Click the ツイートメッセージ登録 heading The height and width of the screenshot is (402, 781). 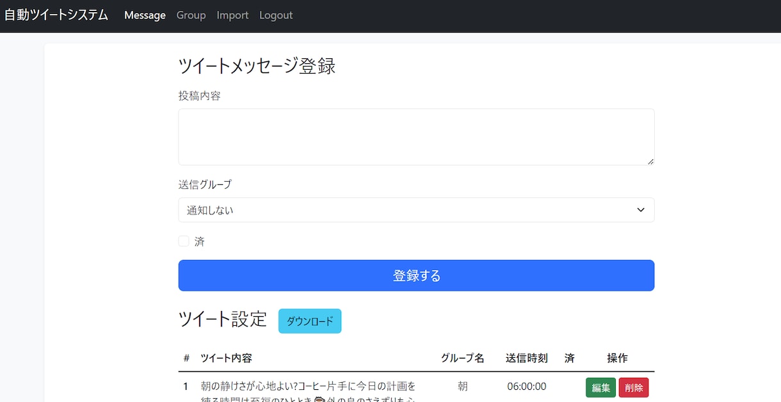[x=257, y=65]
